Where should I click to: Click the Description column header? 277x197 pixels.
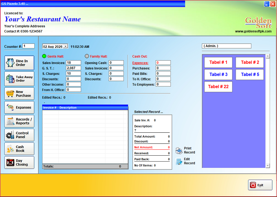point(68,107)
